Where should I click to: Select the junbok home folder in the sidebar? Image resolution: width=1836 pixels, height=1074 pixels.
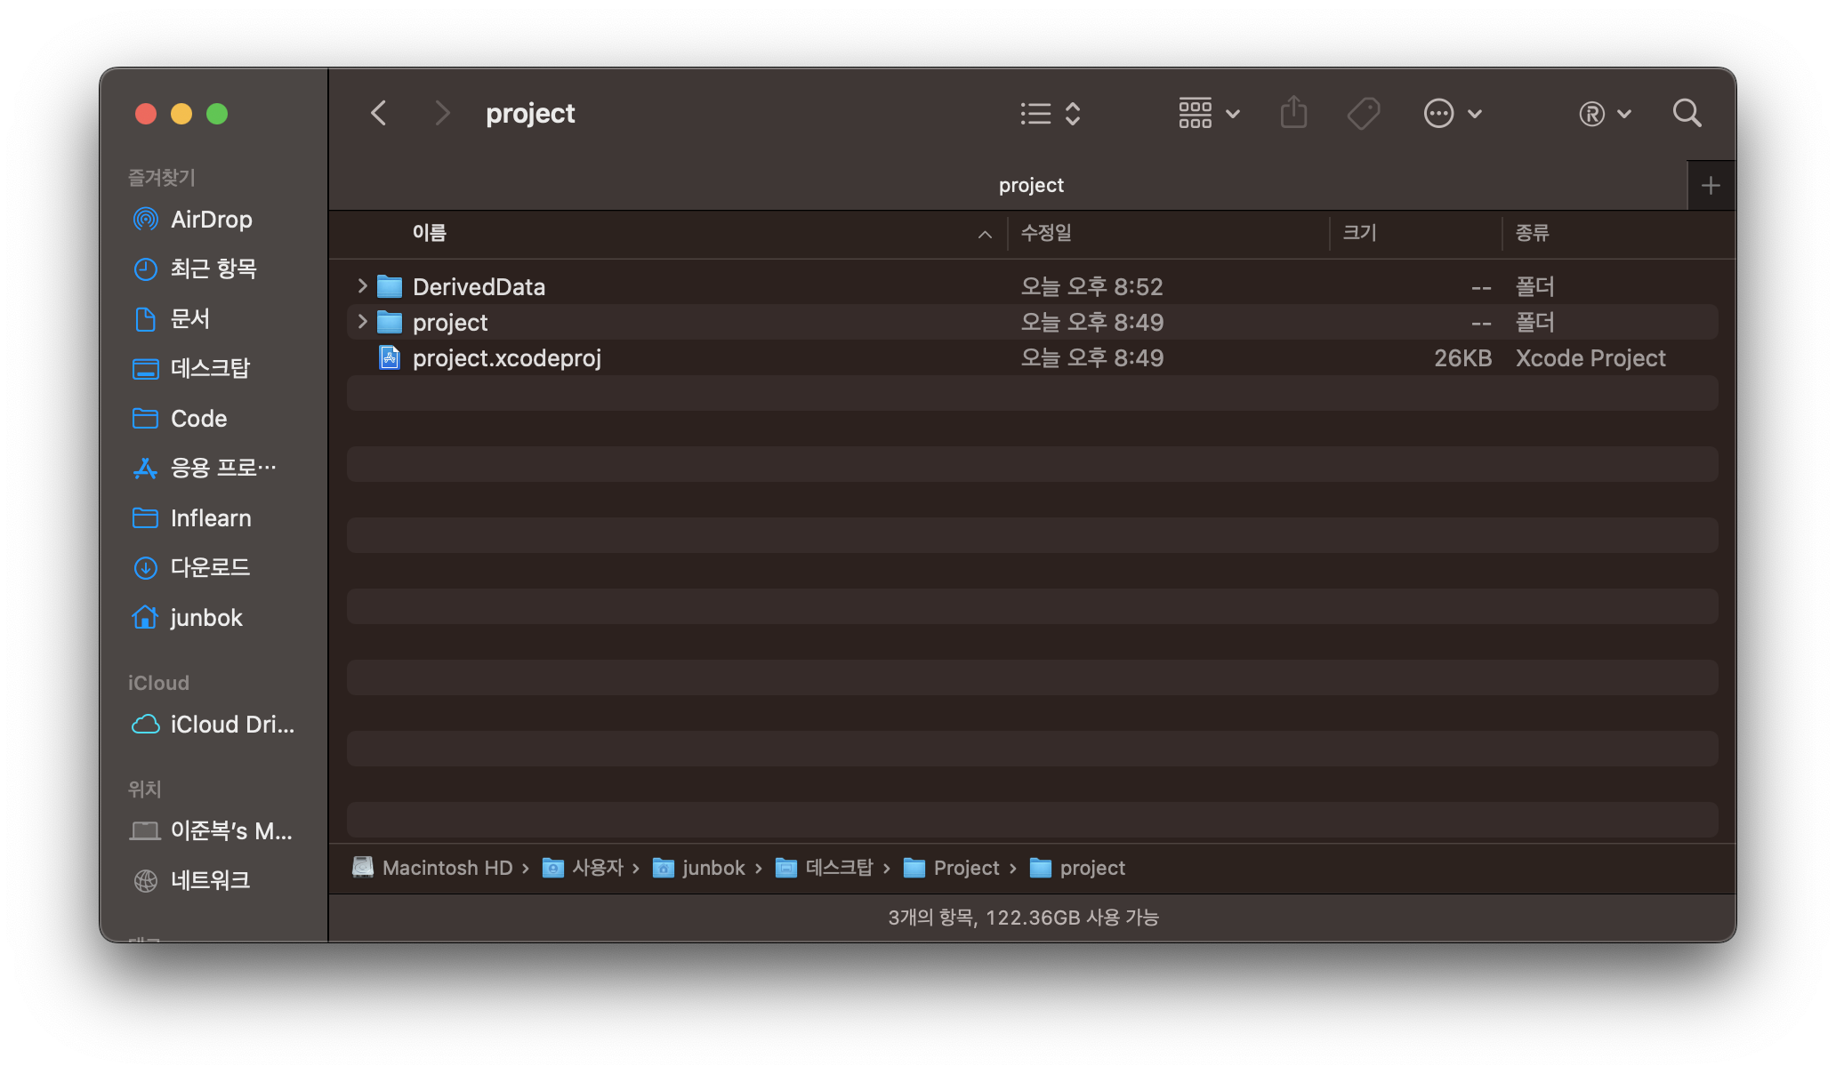[205, 618]
